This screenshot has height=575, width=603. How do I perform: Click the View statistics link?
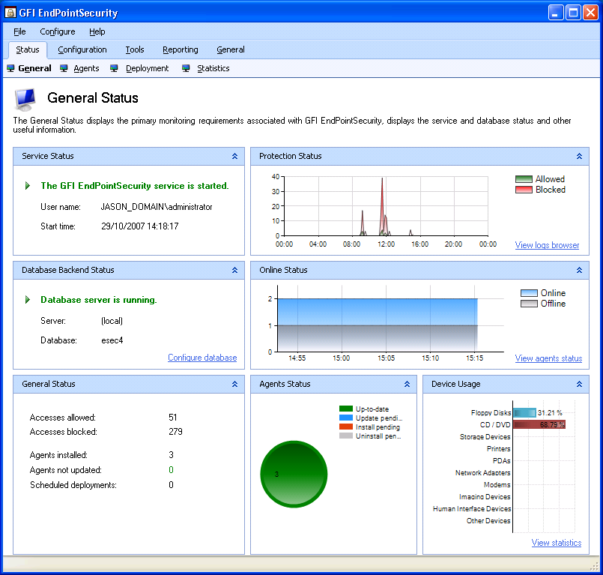coord(557,543)
